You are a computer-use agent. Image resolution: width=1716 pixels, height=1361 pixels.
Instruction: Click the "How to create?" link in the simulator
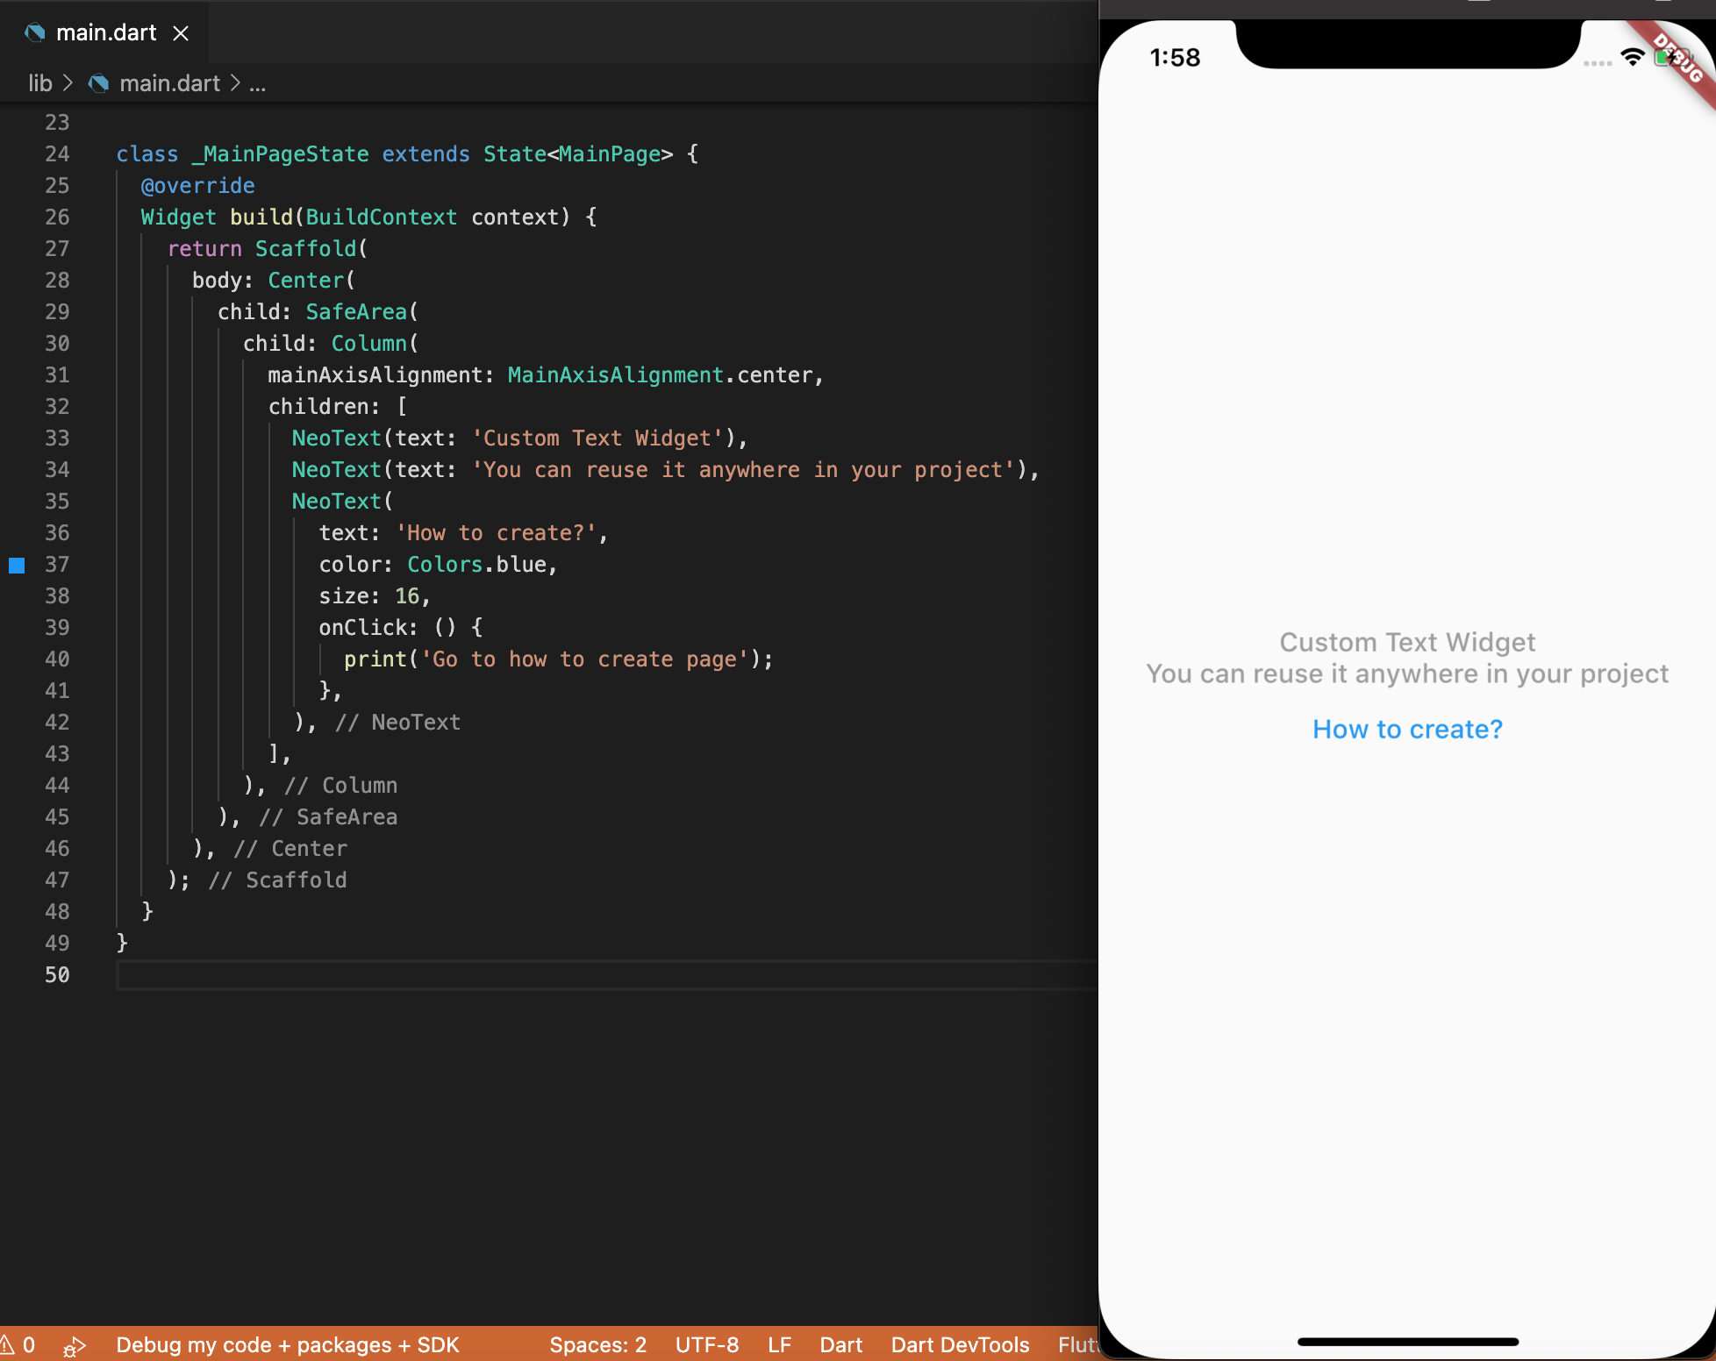pyautogui.click(x=1406, y=729)
